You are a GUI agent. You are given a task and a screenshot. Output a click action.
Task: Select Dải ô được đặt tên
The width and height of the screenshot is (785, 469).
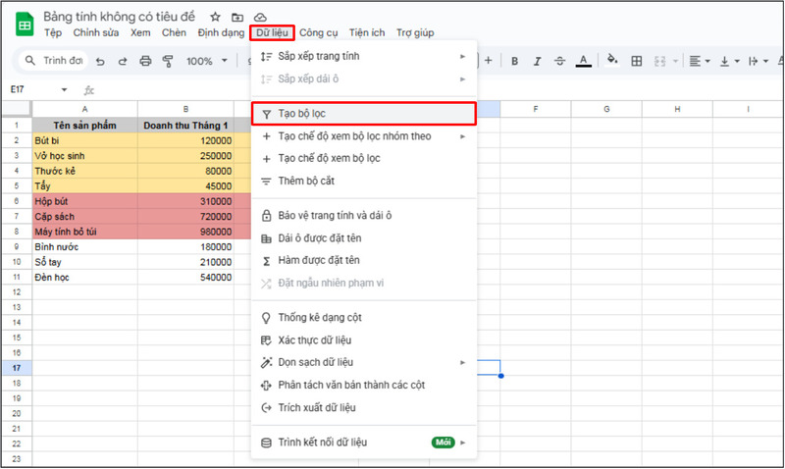coord(364,238)
